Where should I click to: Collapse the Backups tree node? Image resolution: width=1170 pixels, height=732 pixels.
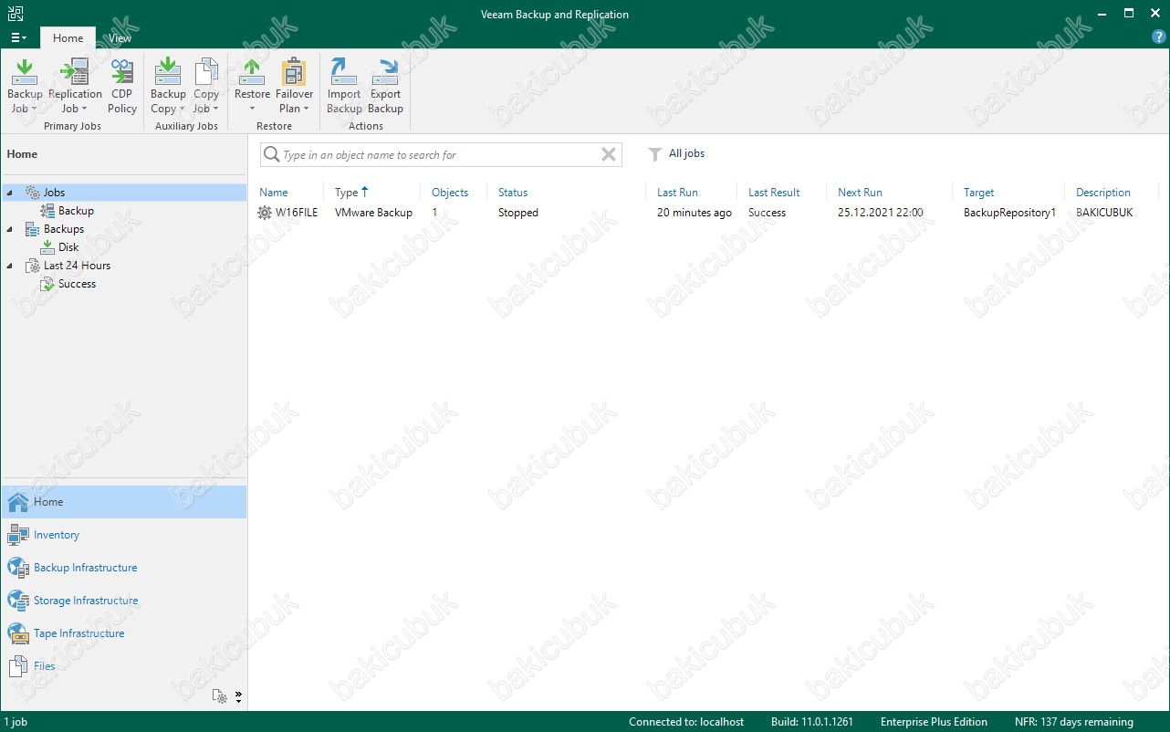pyautogui.click(x=9, y=229)
